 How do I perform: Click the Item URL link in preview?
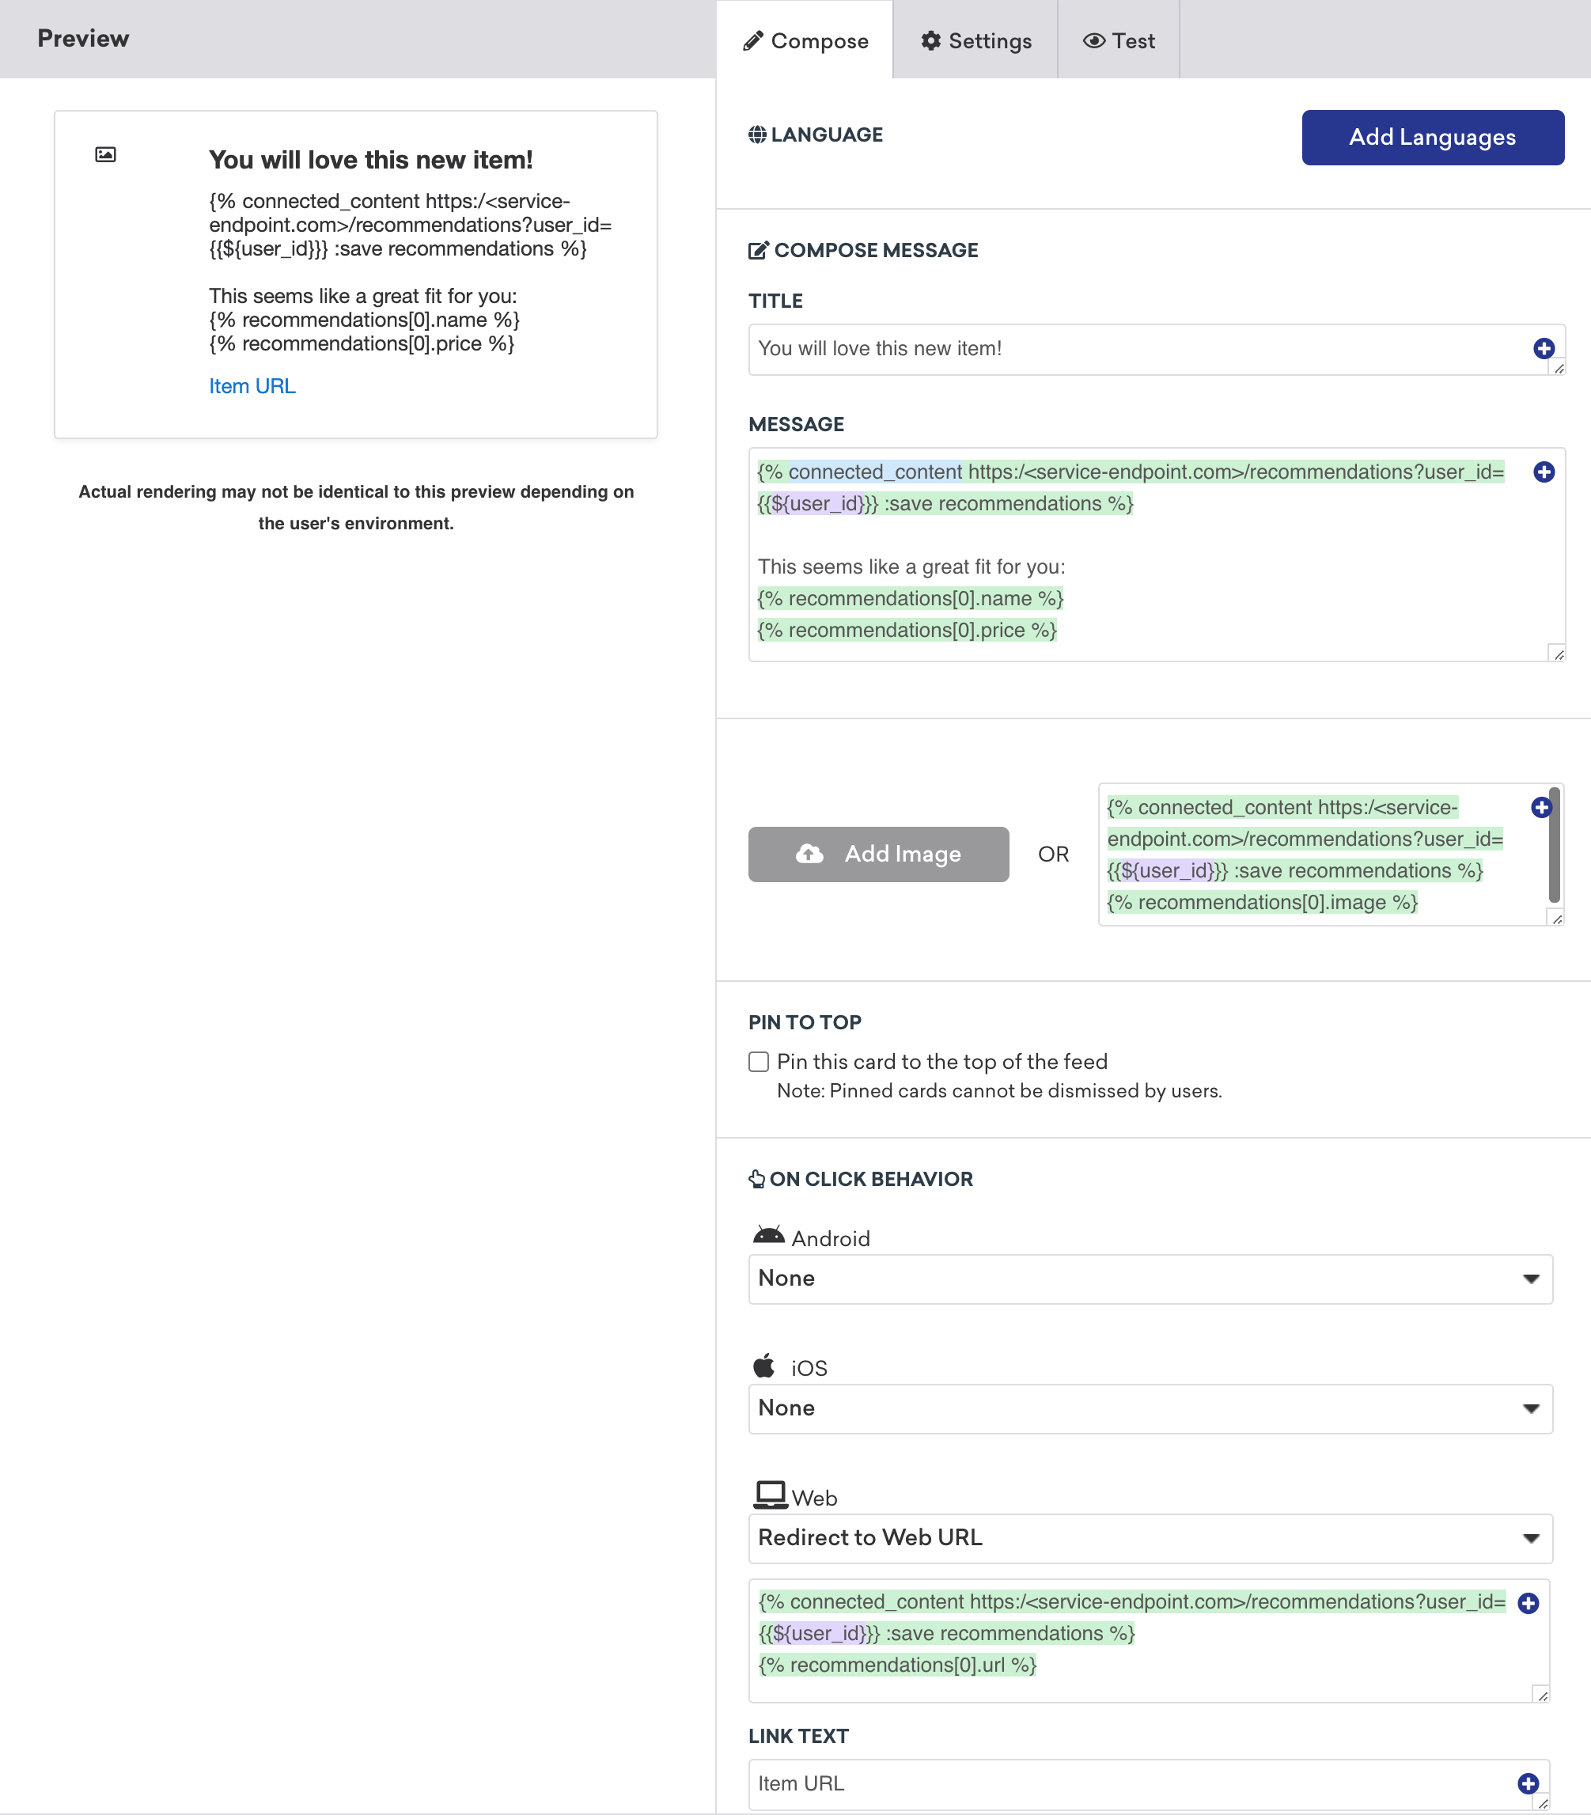coord(253,386)
